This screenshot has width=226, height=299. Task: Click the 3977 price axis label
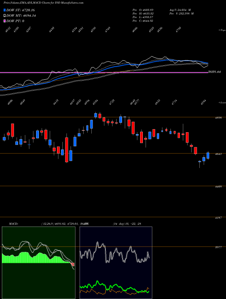218,247
